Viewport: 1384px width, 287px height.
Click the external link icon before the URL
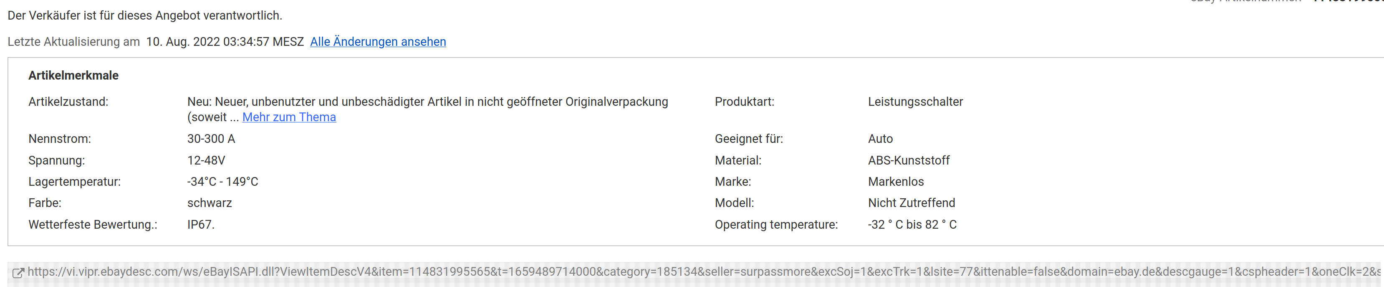point(18,272)
